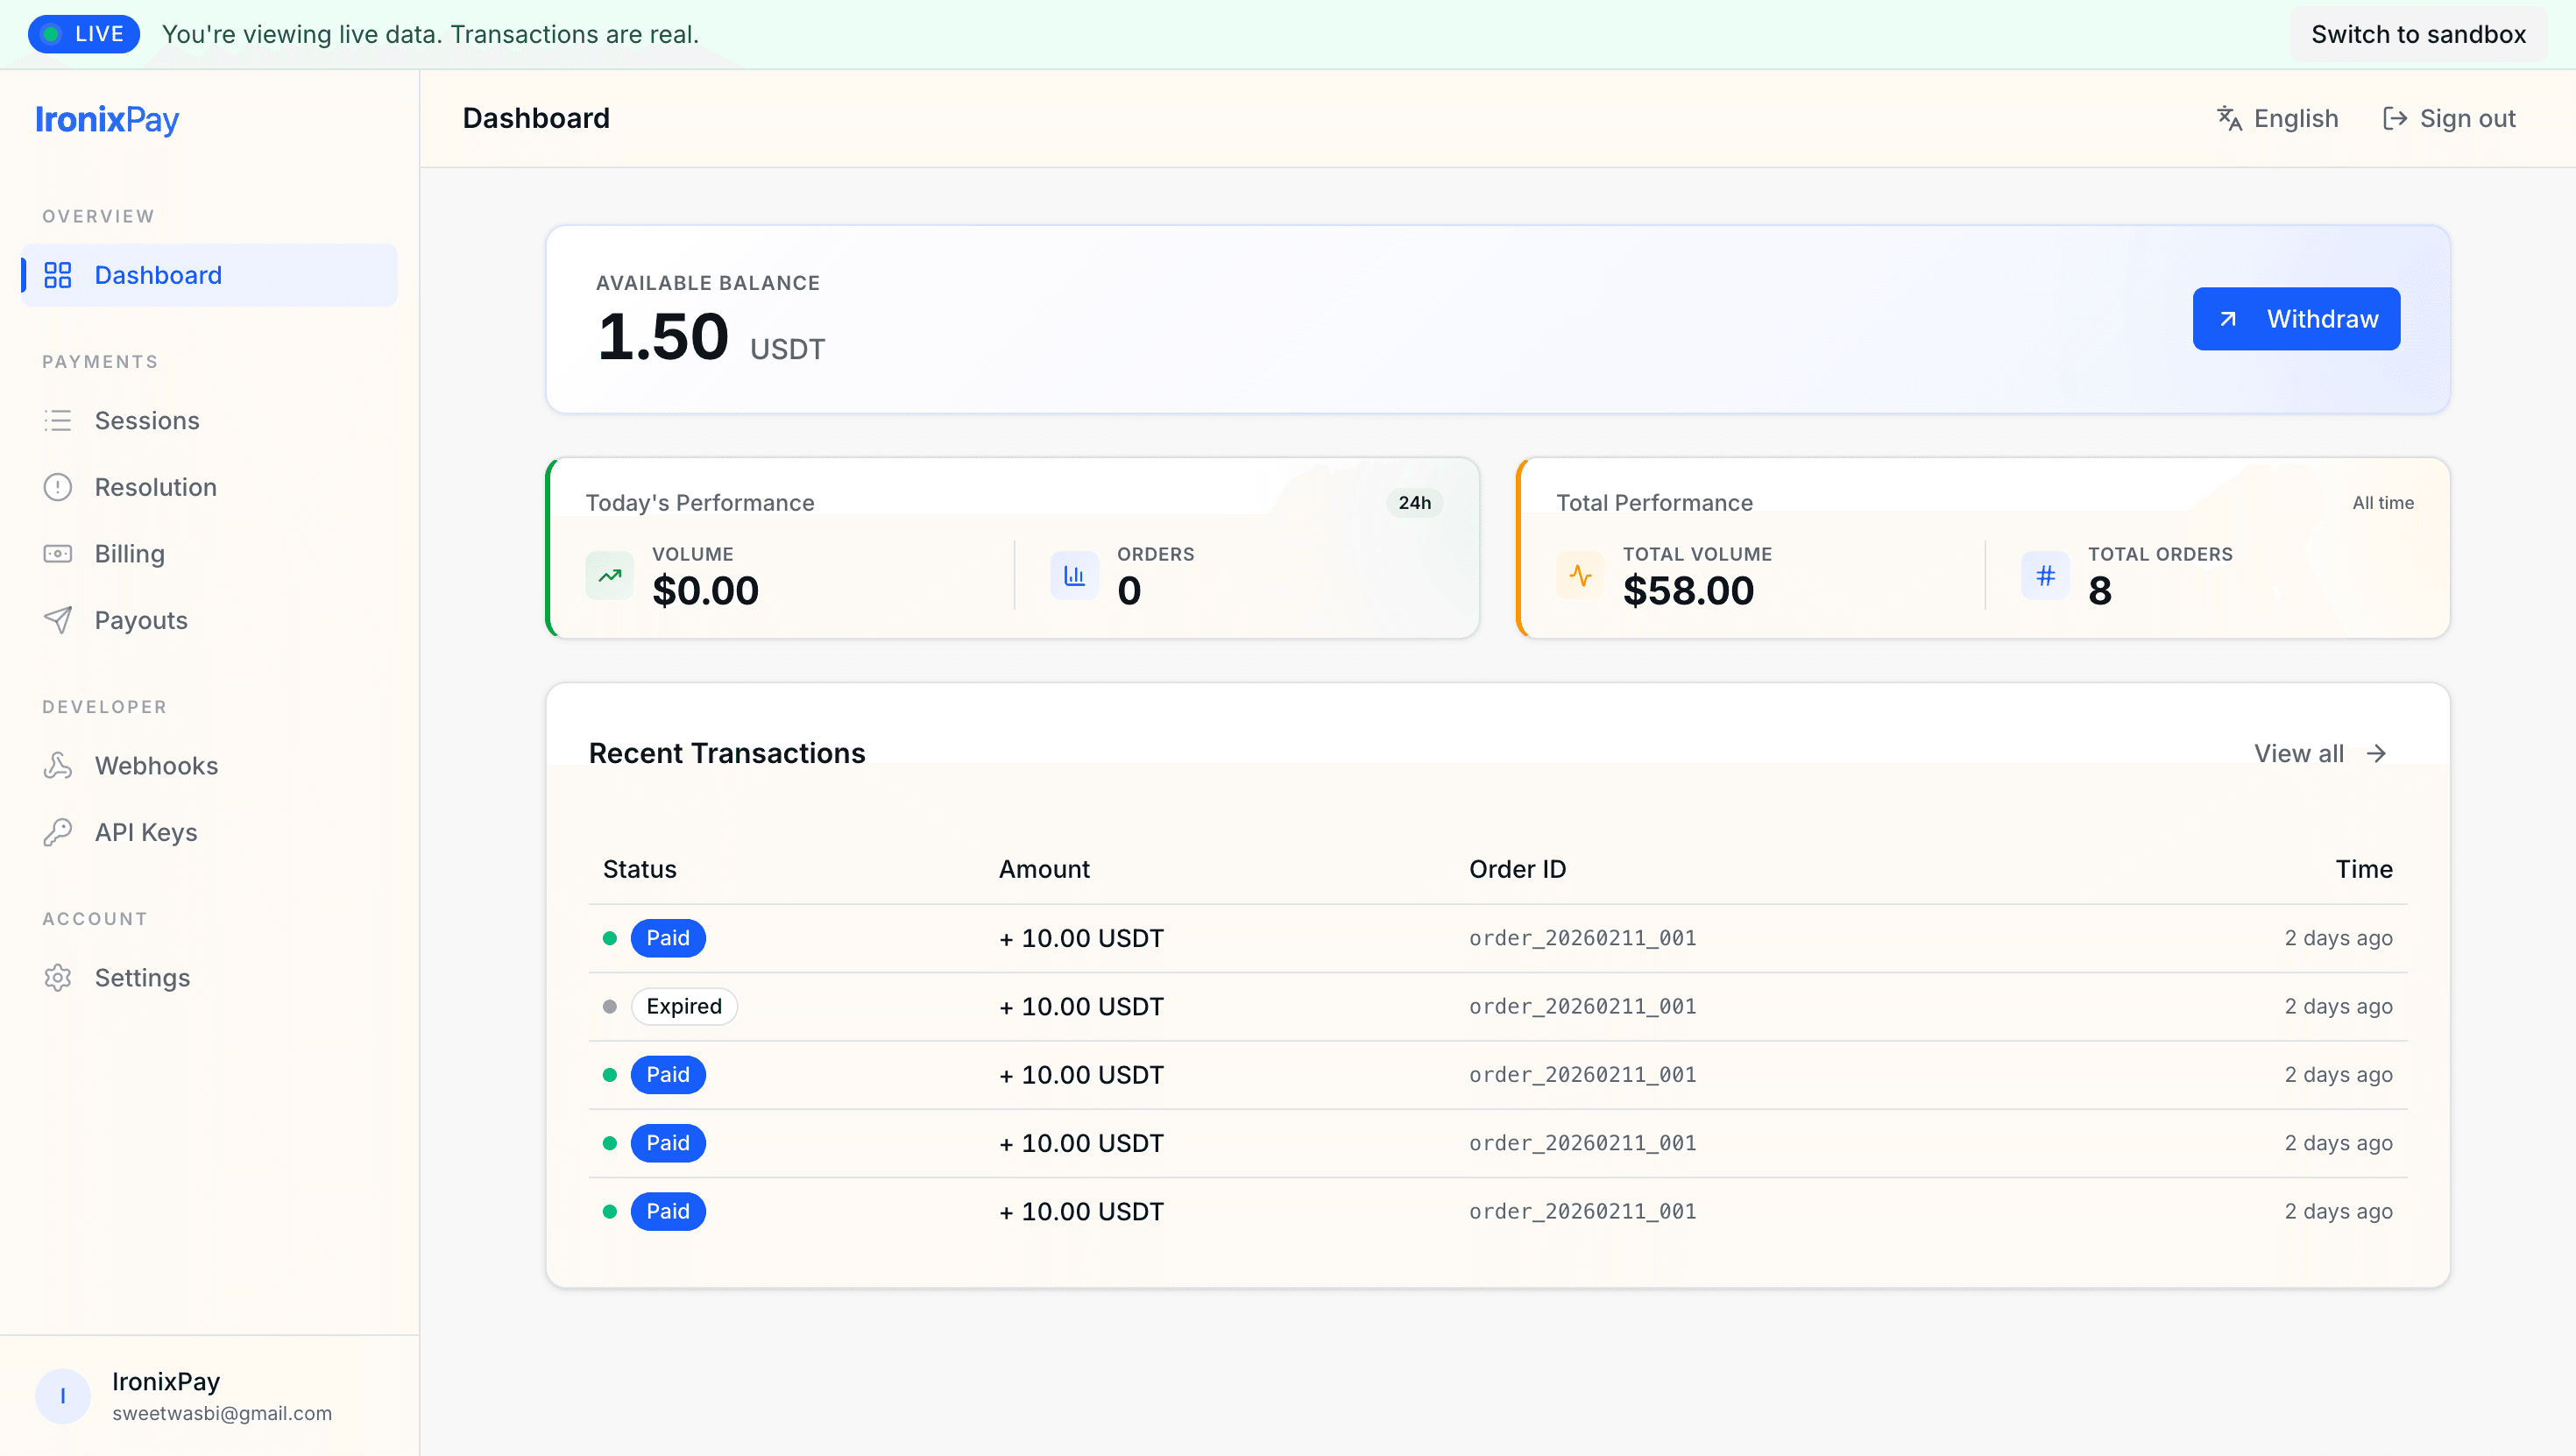Select Dashboard in the sidebar menu

(158, 275)
